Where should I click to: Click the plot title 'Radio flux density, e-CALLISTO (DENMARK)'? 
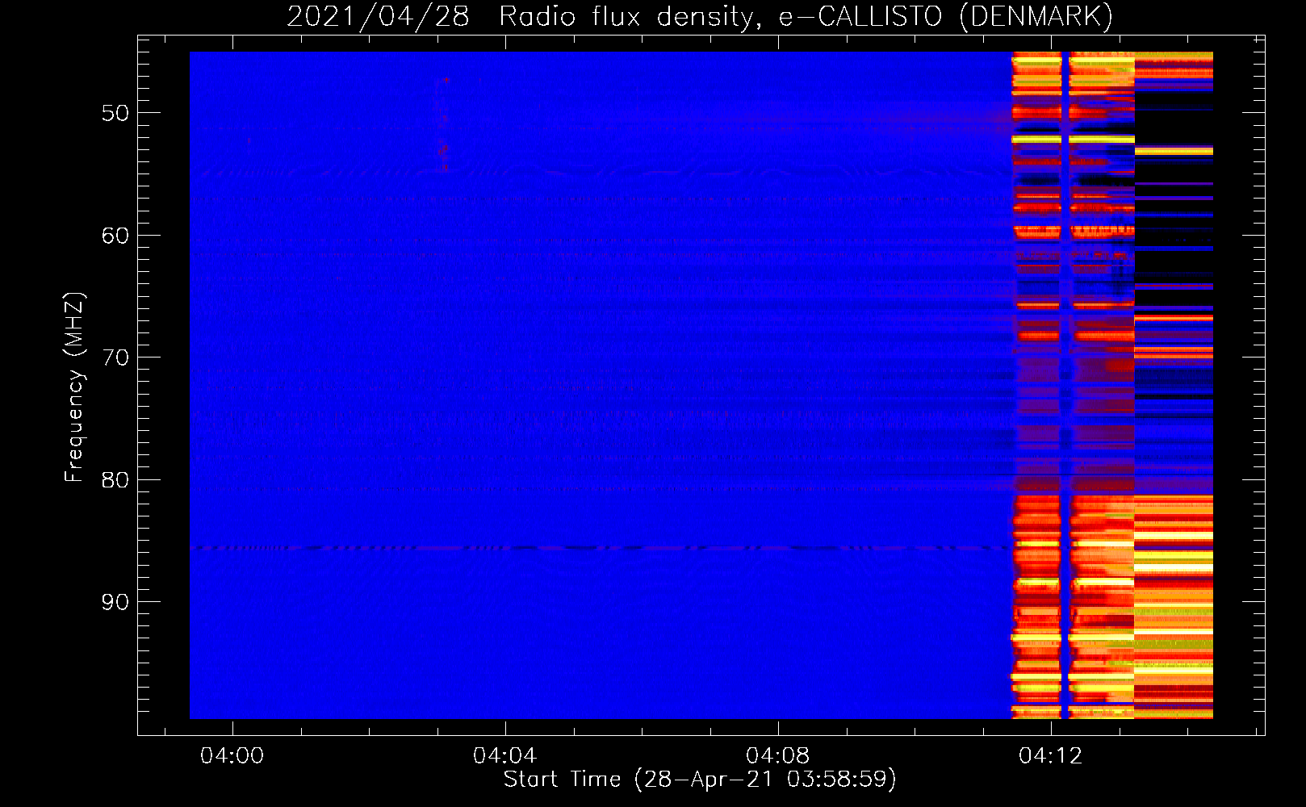[x=806, y=17]
